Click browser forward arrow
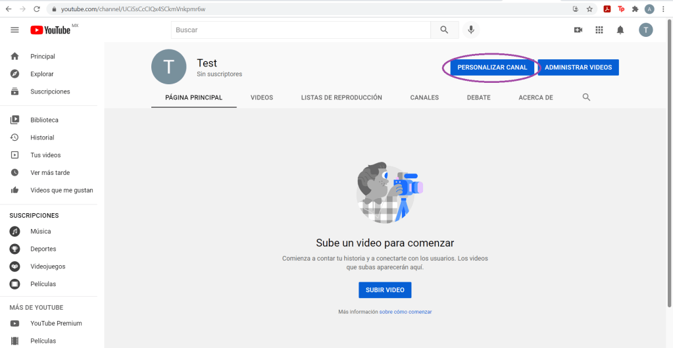 click(x=23, y=9)
